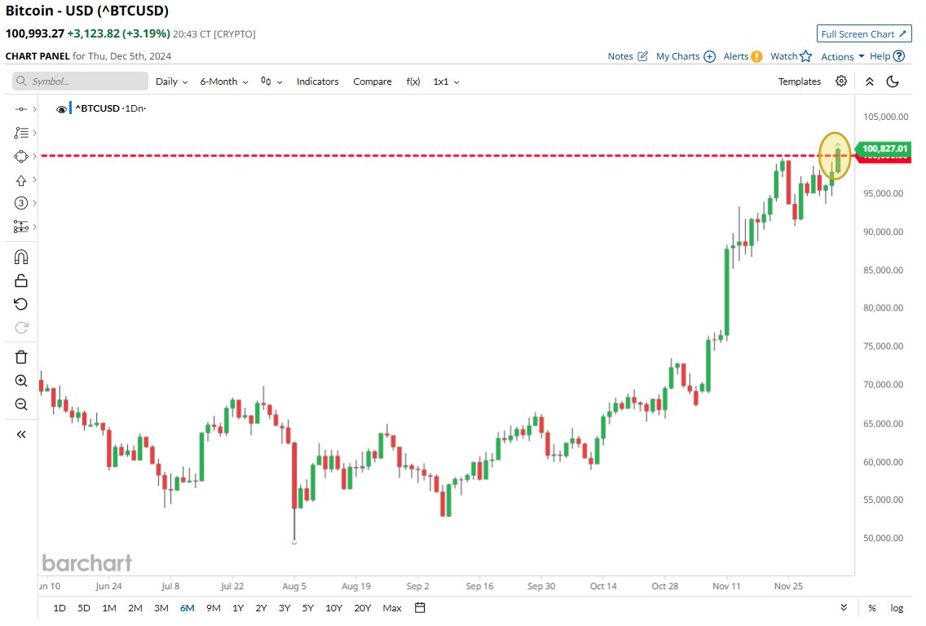Screen dimensions: 926x626
Task: Select the shapes drawing tool icon
Action: [20, 156]
